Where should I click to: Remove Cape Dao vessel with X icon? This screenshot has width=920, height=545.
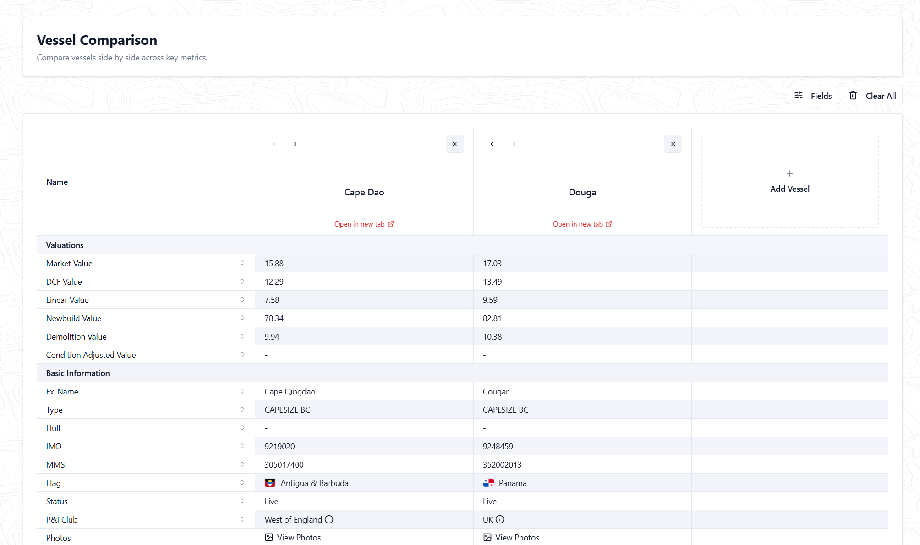click(455, 144)
